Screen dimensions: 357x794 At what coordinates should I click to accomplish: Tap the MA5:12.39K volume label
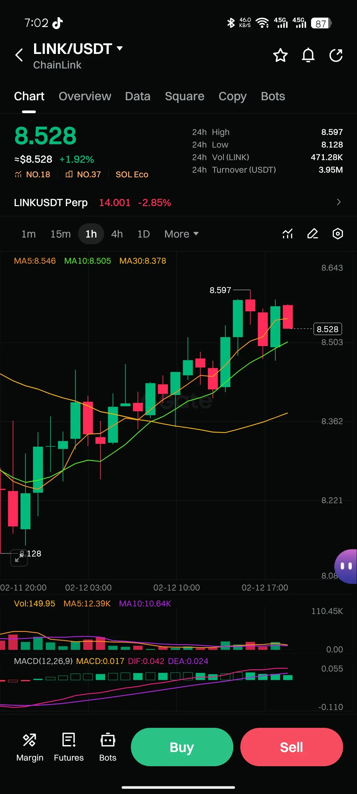(x=87, y=603)
